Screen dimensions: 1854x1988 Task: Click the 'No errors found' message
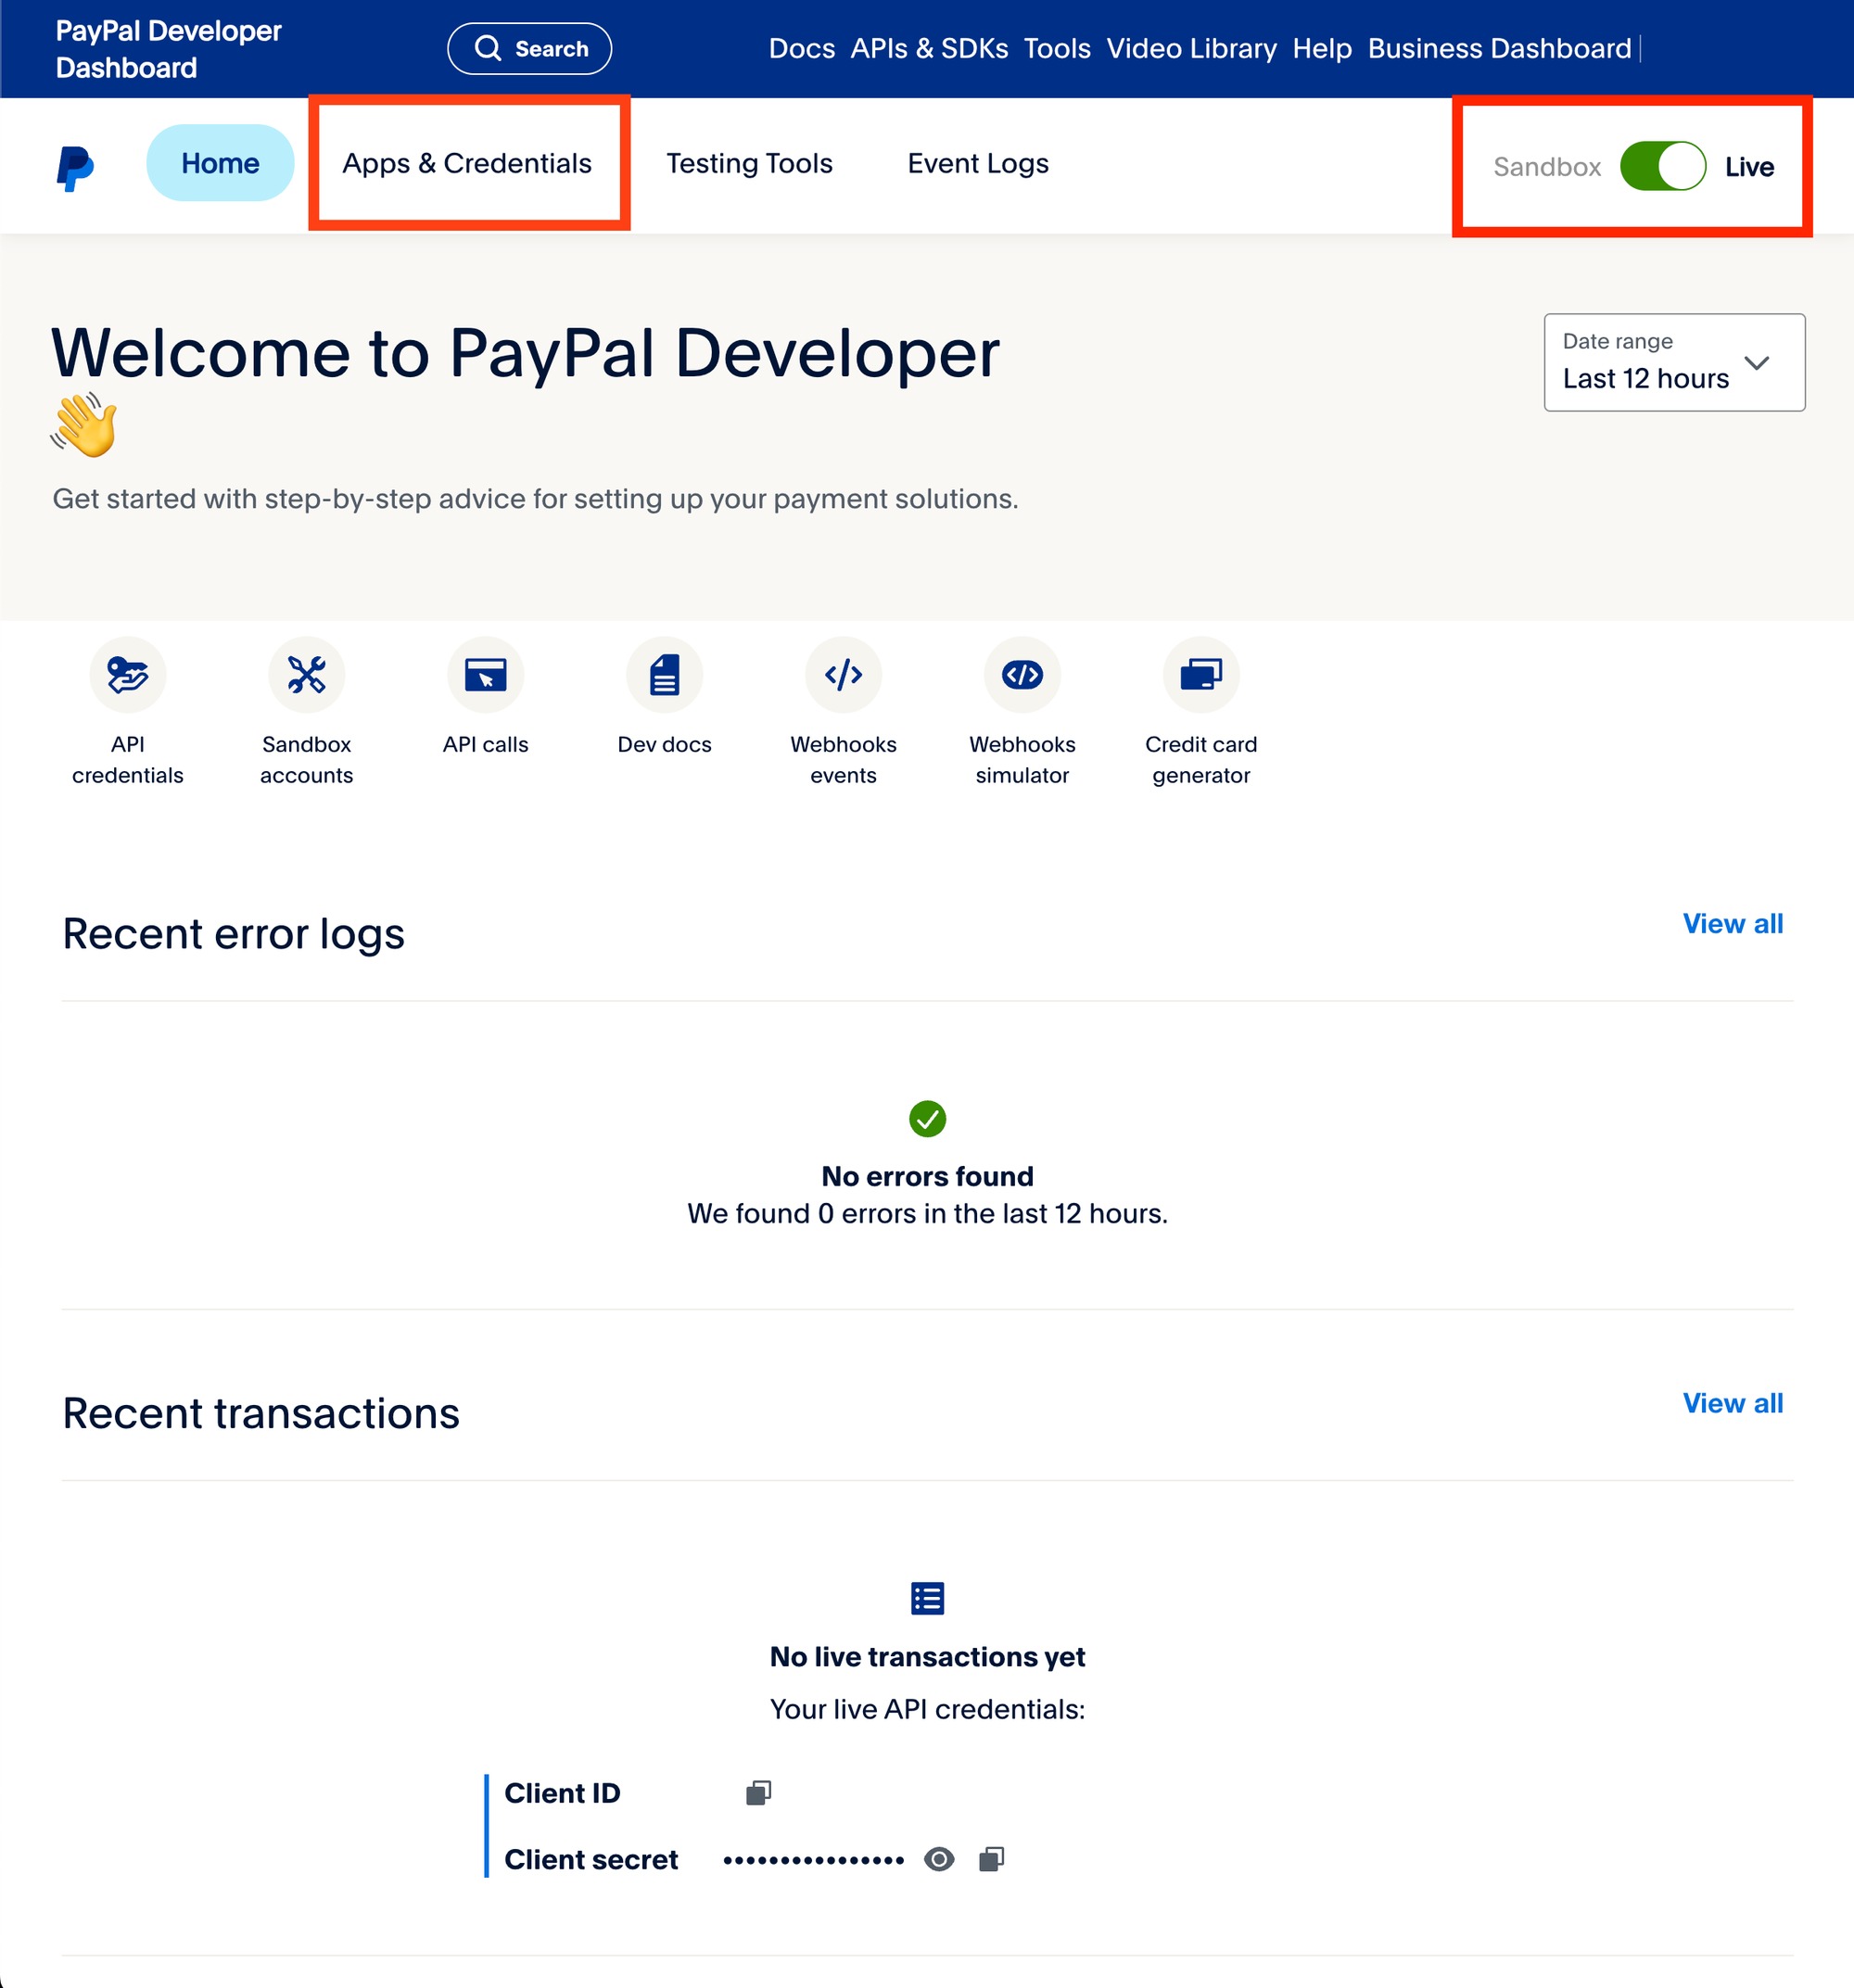pos(927,1176)
